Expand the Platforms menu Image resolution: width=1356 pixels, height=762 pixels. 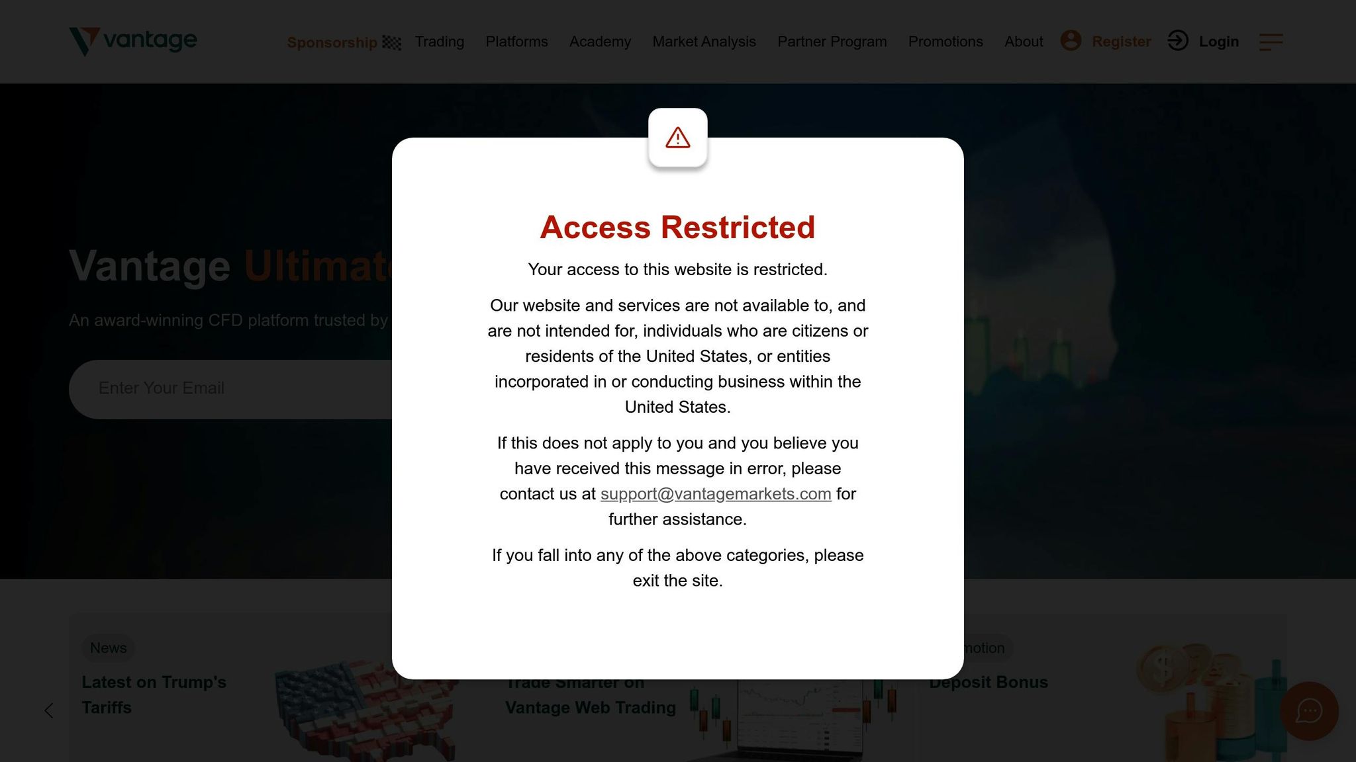516,42
